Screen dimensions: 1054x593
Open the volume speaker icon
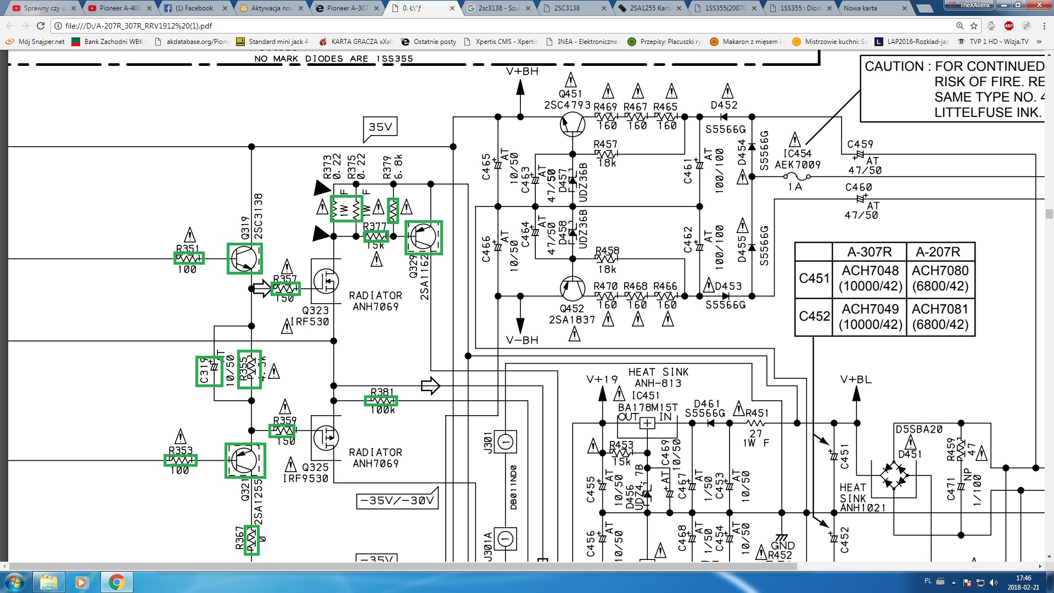point(994,583)
